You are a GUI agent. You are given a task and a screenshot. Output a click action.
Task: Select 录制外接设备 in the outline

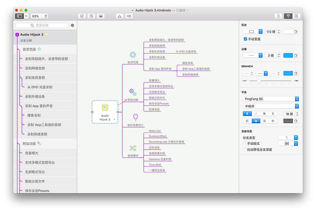point(35,96)
